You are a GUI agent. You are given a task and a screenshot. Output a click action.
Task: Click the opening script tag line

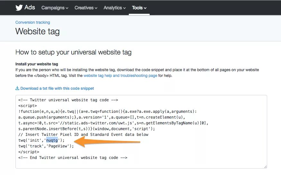[x=27, y=105]
